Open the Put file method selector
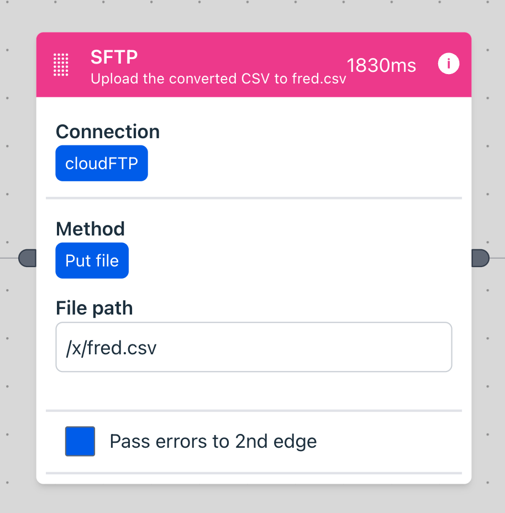 (92, 260)
